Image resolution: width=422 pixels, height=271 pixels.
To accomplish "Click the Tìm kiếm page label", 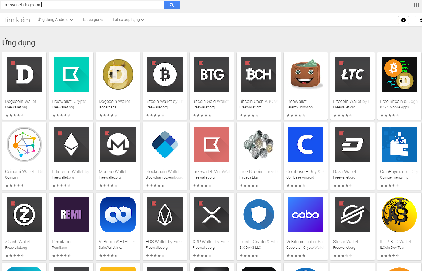I will 17,20.
